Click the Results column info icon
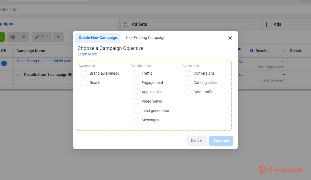The width and height of the screenshot is (311, 180). (252, 50)
